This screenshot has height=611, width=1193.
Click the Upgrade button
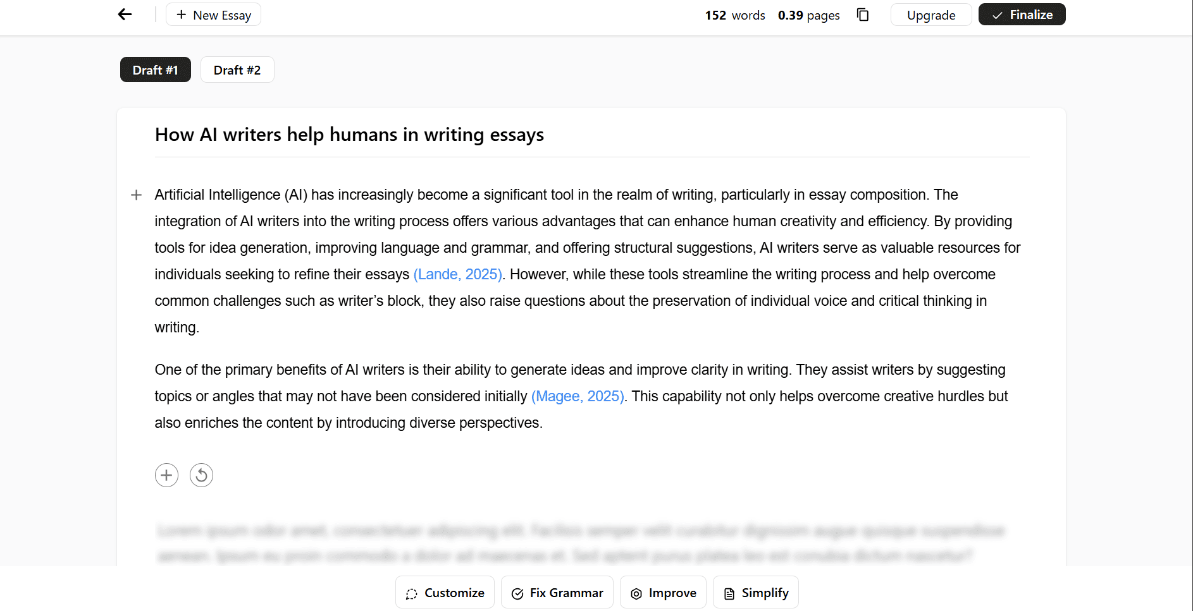[931, 14]
